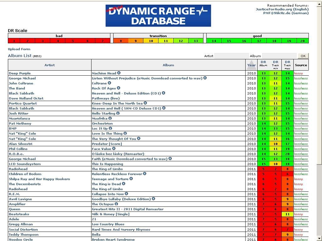
Task: Click info icon beside Loc It Up
Action: pos(110,128)
